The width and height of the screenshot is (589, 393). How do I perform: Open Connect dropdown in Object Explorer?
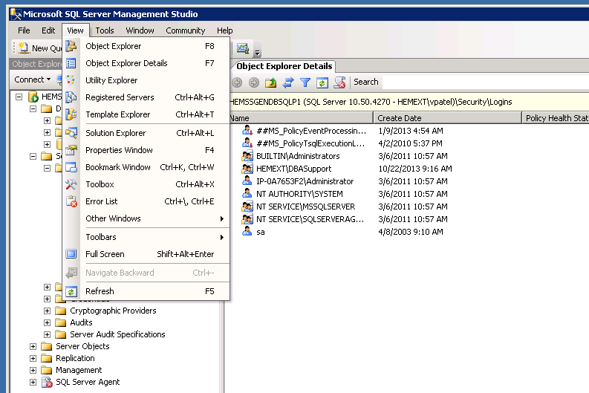32,79
